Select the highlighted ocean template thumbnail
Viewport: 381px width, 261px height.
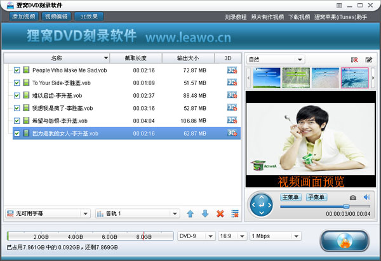coord(355,77)
